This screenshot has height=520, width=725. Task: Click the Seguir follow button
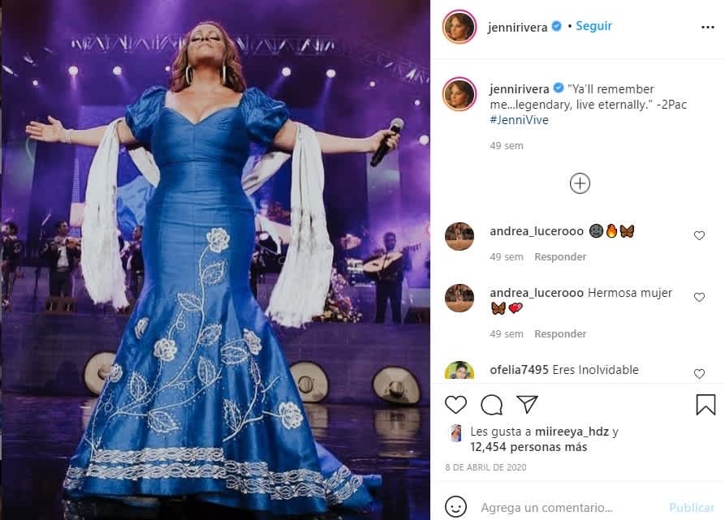coord(593,26)
